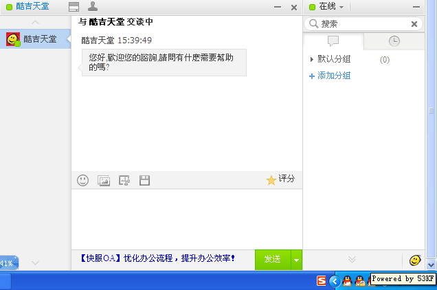The width and height of the screenshot is (437, 290).
Task: Click the 与 酷吉天堂 交谈中 header
Action: [115, 22]
